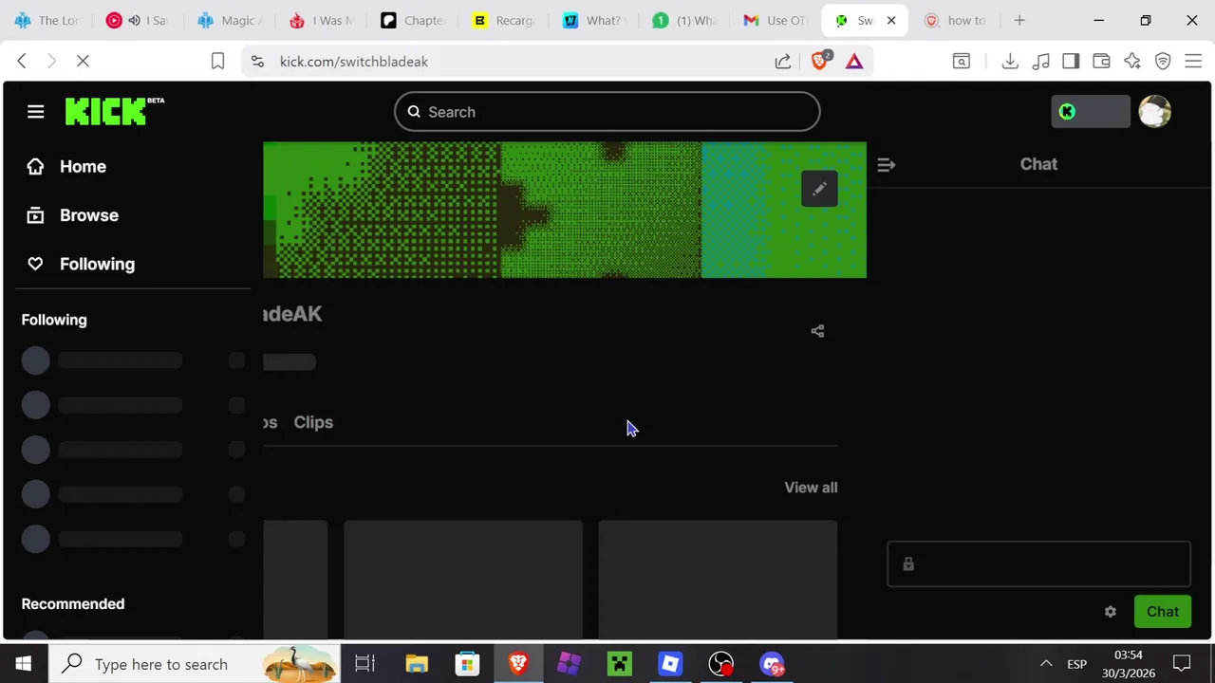Open the browser main menu
This screenshot has height=683, width=1215.
(1193, 62)
